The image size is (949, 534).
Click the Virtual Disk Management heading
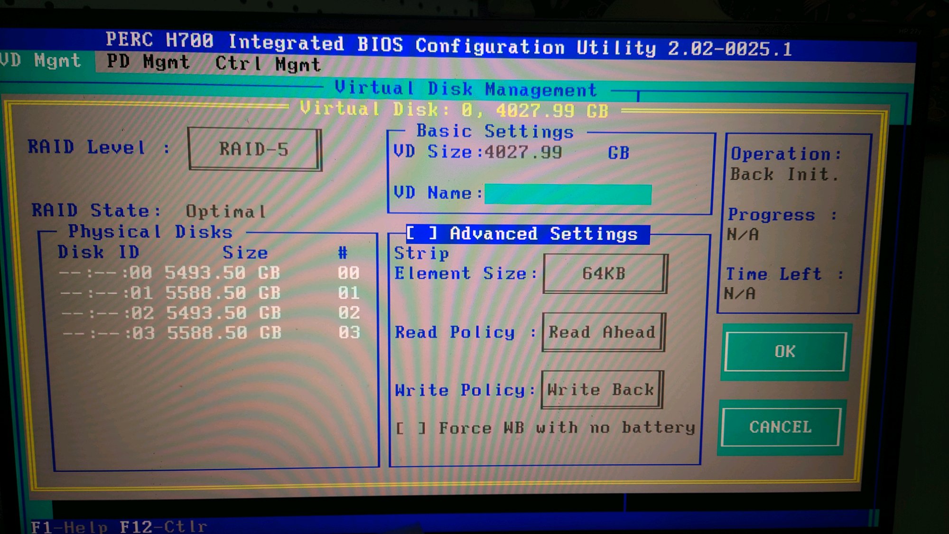click(x=465, y=89)
